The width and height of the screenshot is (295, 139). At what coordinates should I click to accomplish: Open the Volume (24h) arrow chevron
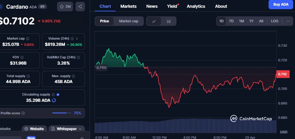pos(77,39)
